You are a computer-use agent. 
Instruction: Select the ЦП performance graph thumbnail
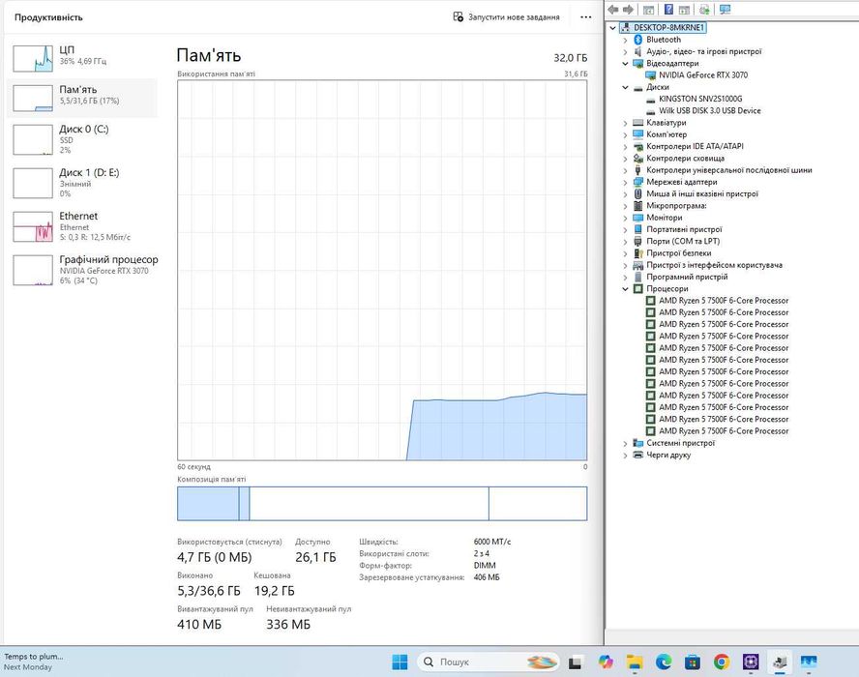click(x=33, y=59)
